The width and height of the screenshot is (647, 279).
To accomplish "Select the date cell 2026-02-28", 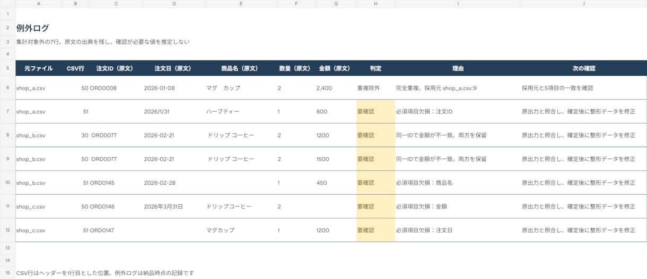I will click(x=174, y=183).
